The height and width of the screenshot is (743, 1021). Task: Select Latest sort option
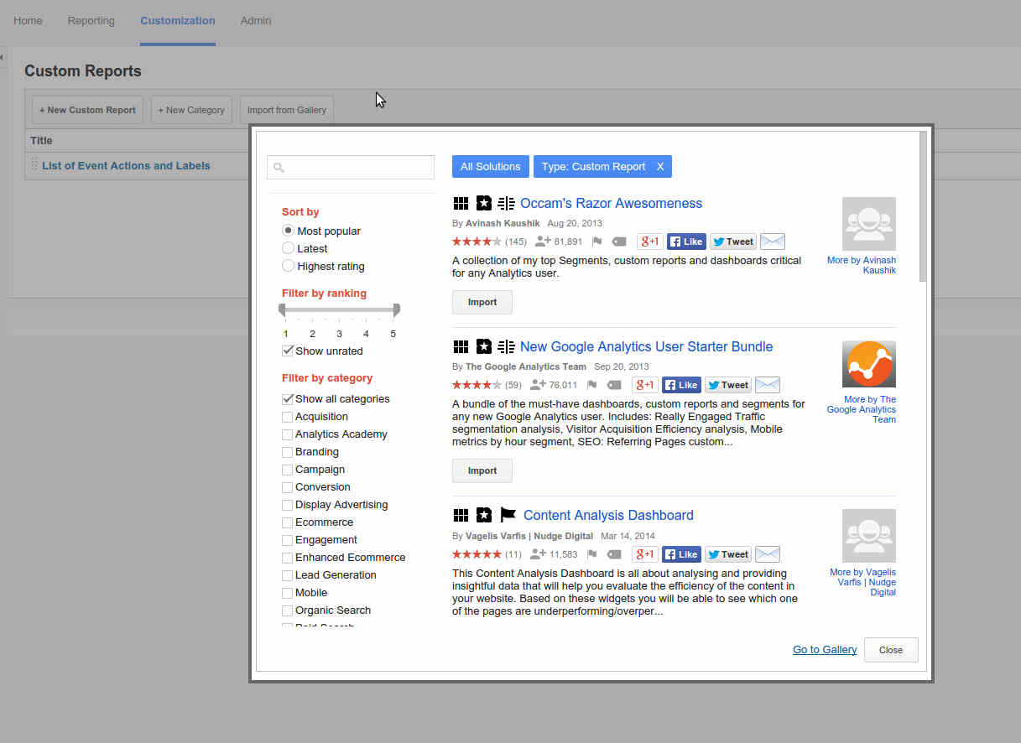tap(288, 248)
